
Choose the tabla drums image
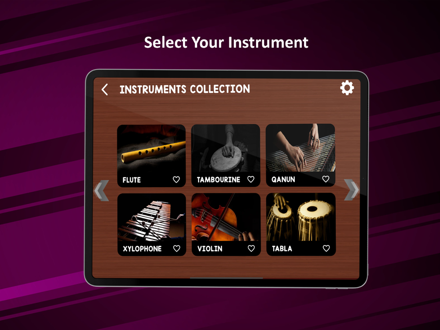click(301, 217)
